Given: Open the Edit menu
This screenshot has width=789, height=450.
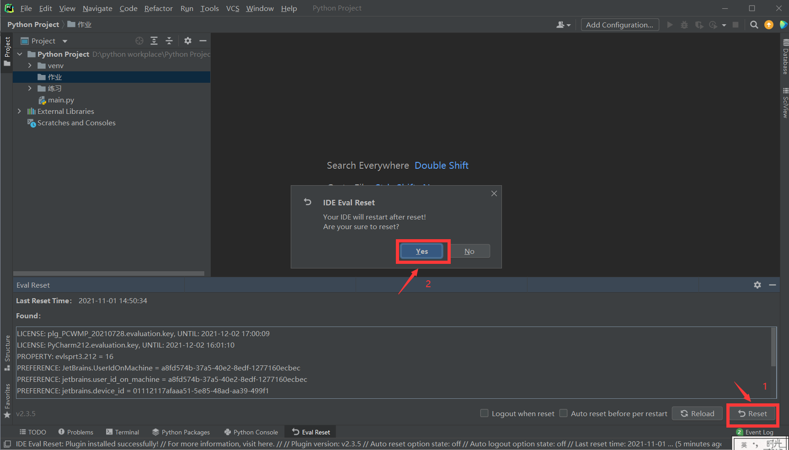Looking at the screenshot, I should pos(45,8).
